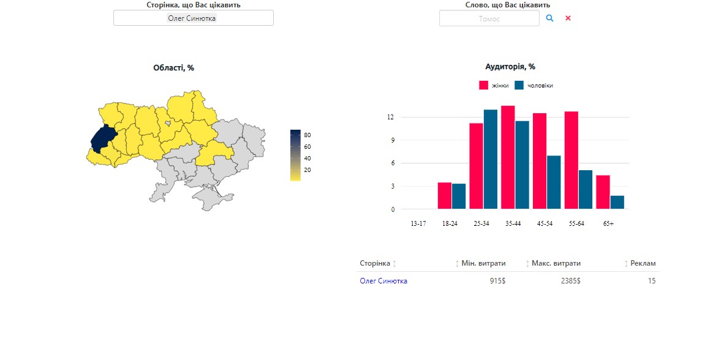Image resolution: width=713 pixels, height=363 pixels.
Task: Click the women's bar for 18-24
Action: pos(445,196)
